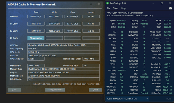Click the TUF GAMING X670E-PLUS WIFI BIOS line

point(130,16)
